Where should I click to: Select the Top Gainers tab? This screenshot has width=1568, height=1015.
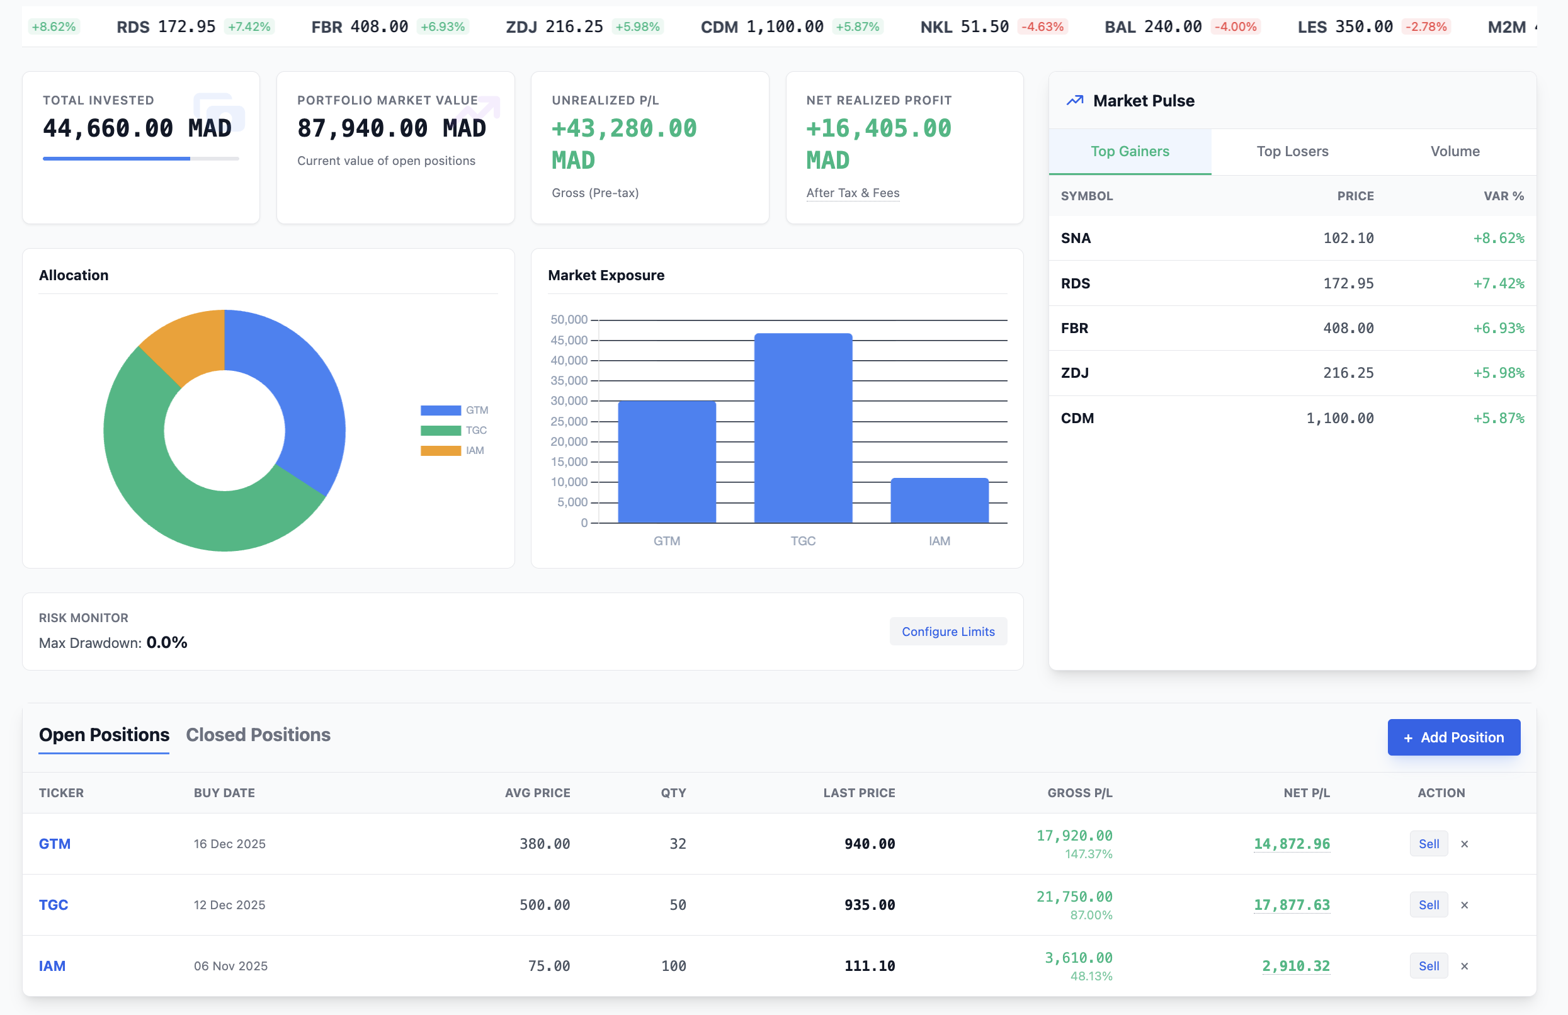(1130, 151)
